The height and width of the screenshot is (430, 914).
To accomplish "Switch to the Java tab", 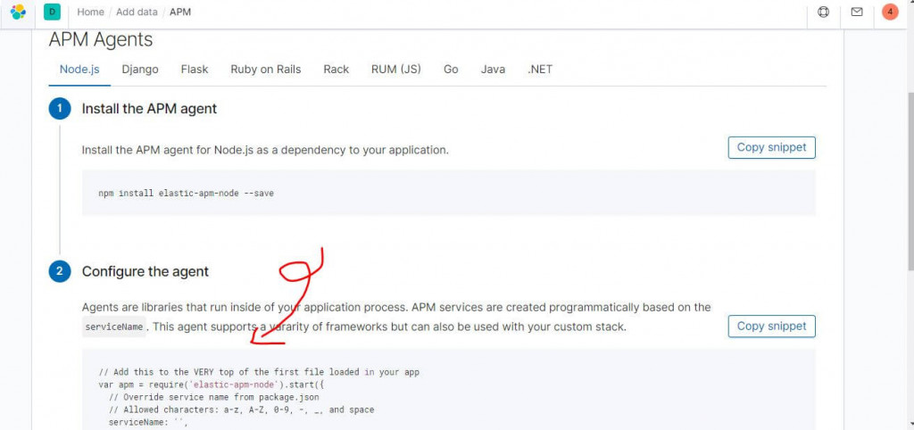I will coord(493,70).
